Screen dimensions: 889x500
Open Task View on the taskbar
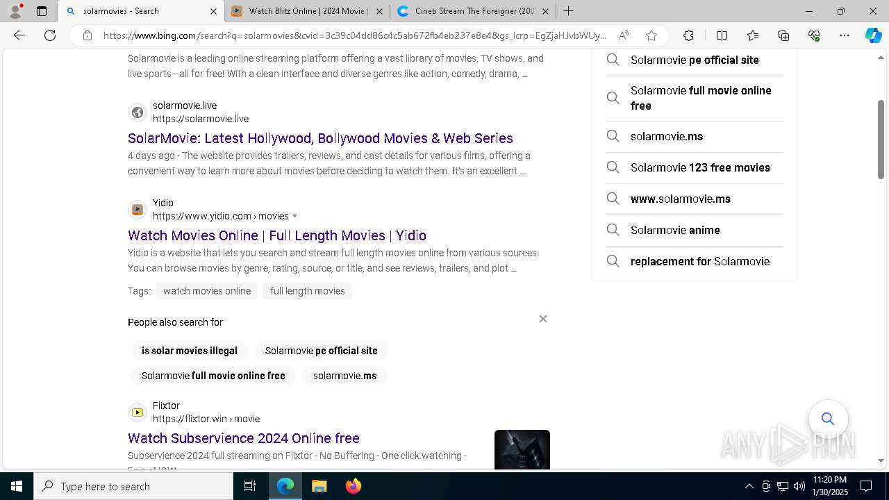point(250,486)
